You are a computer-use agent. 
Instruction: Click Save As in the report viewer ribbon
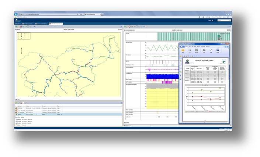[x=197, y=51]
